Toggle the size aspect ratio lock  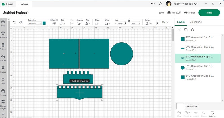129,21
